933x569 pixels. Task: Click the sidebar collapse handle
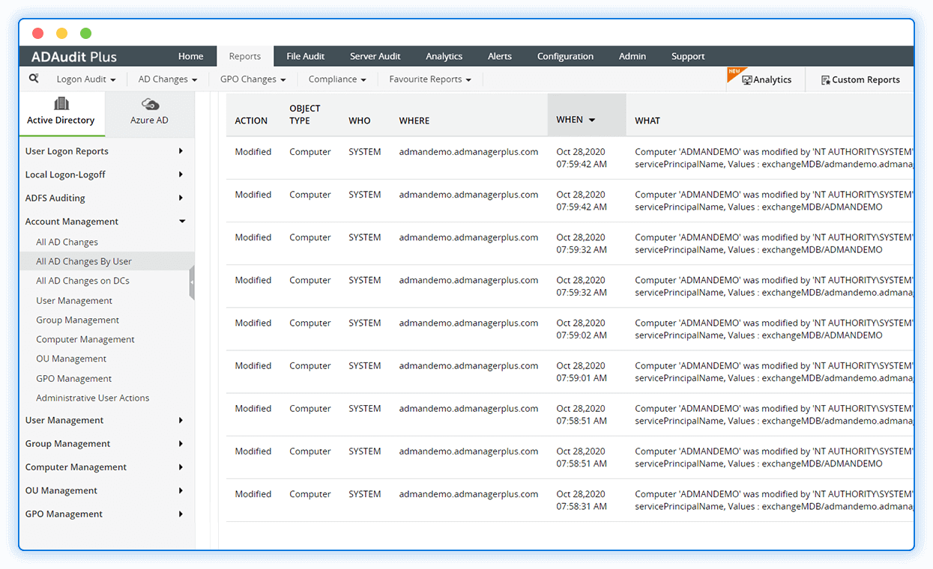point(192,282)
